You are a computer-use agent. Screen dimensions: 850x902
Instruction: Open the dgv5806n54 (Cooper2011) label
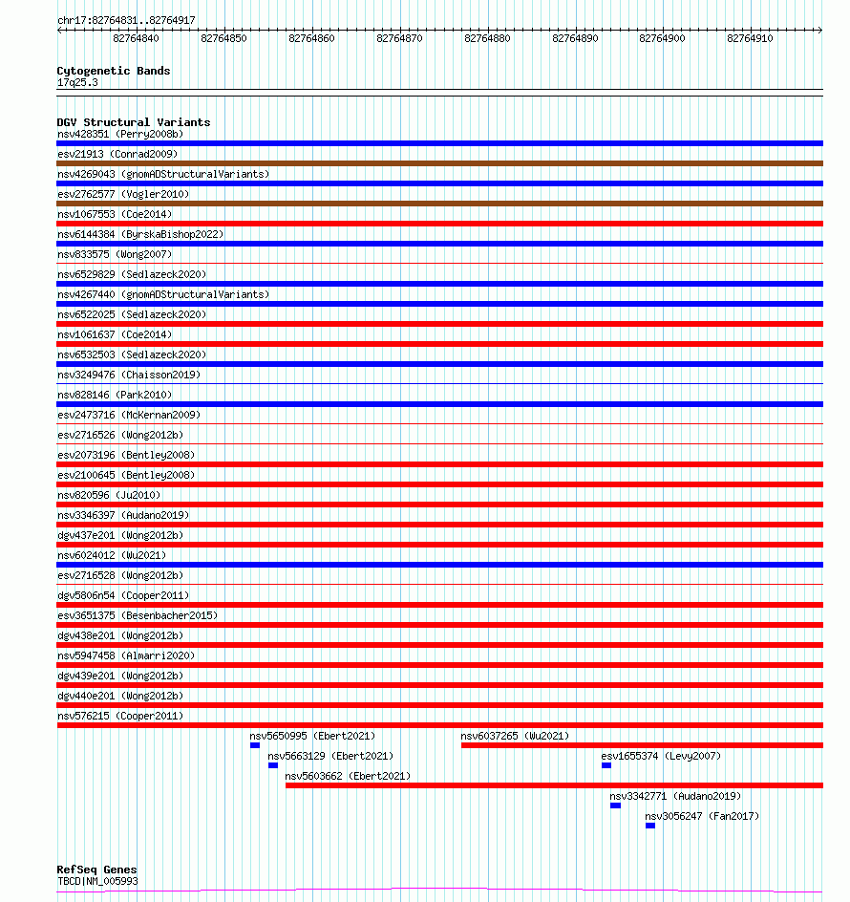(123, 597)
